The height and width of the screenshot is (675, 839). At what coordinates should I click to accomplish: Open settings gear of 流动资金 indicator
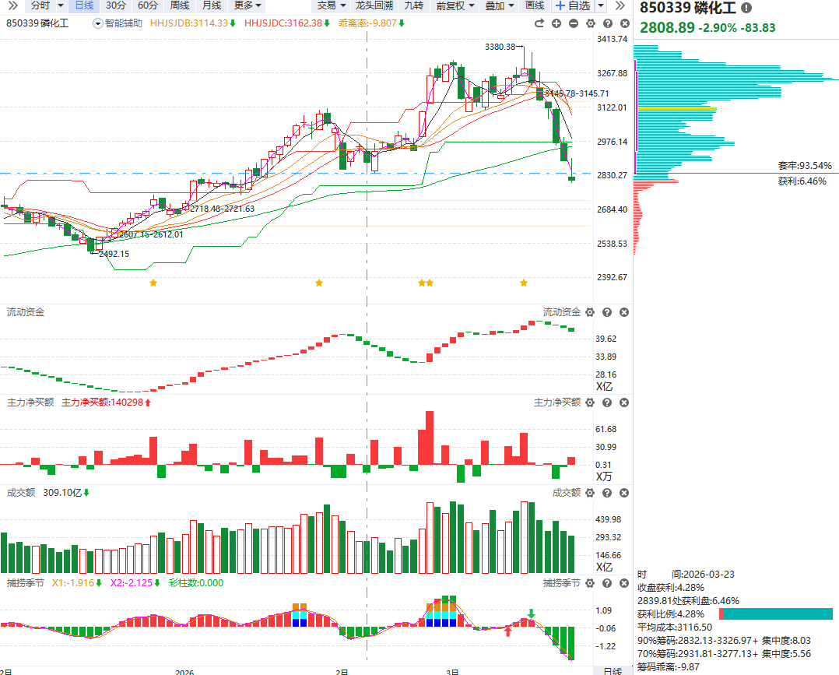pos(590,312)
